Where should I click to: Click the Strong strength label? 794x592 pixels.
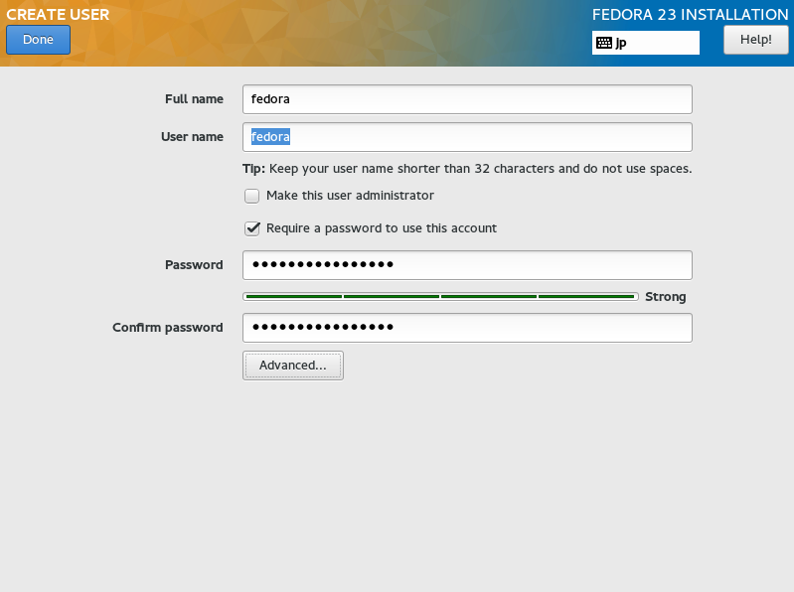(x=666, y=297)
